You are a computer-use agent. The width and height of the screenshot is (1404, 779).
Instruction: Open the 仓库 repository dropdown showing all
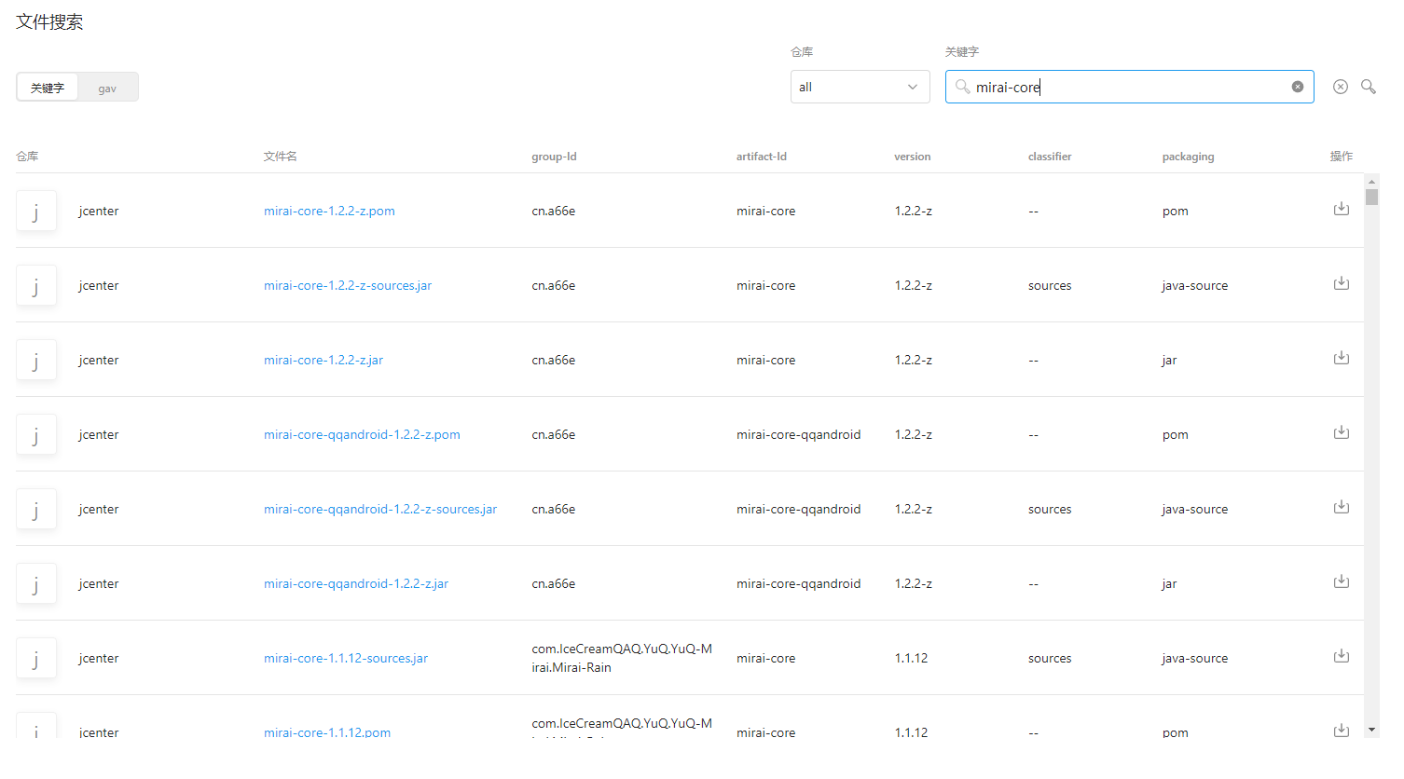pyautogui.click(x=860, y=87)
